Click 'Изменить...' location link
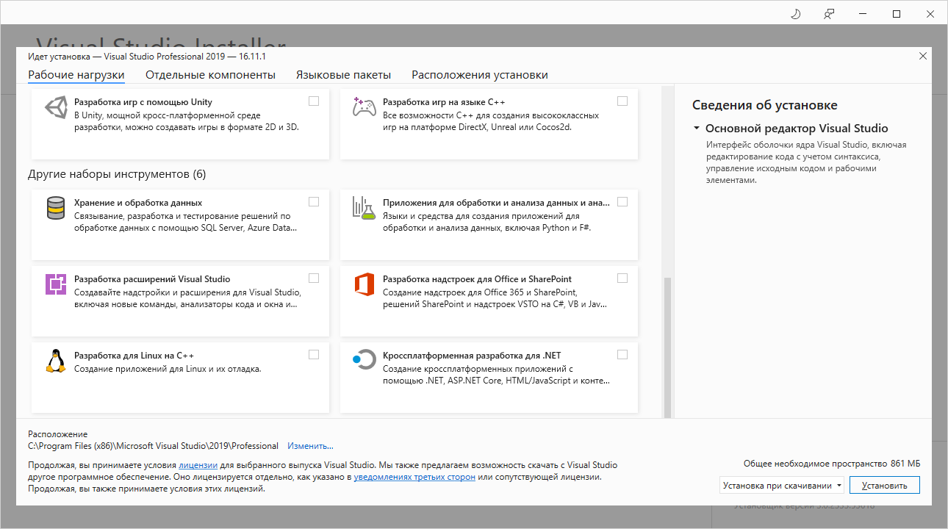 point(310,446)
